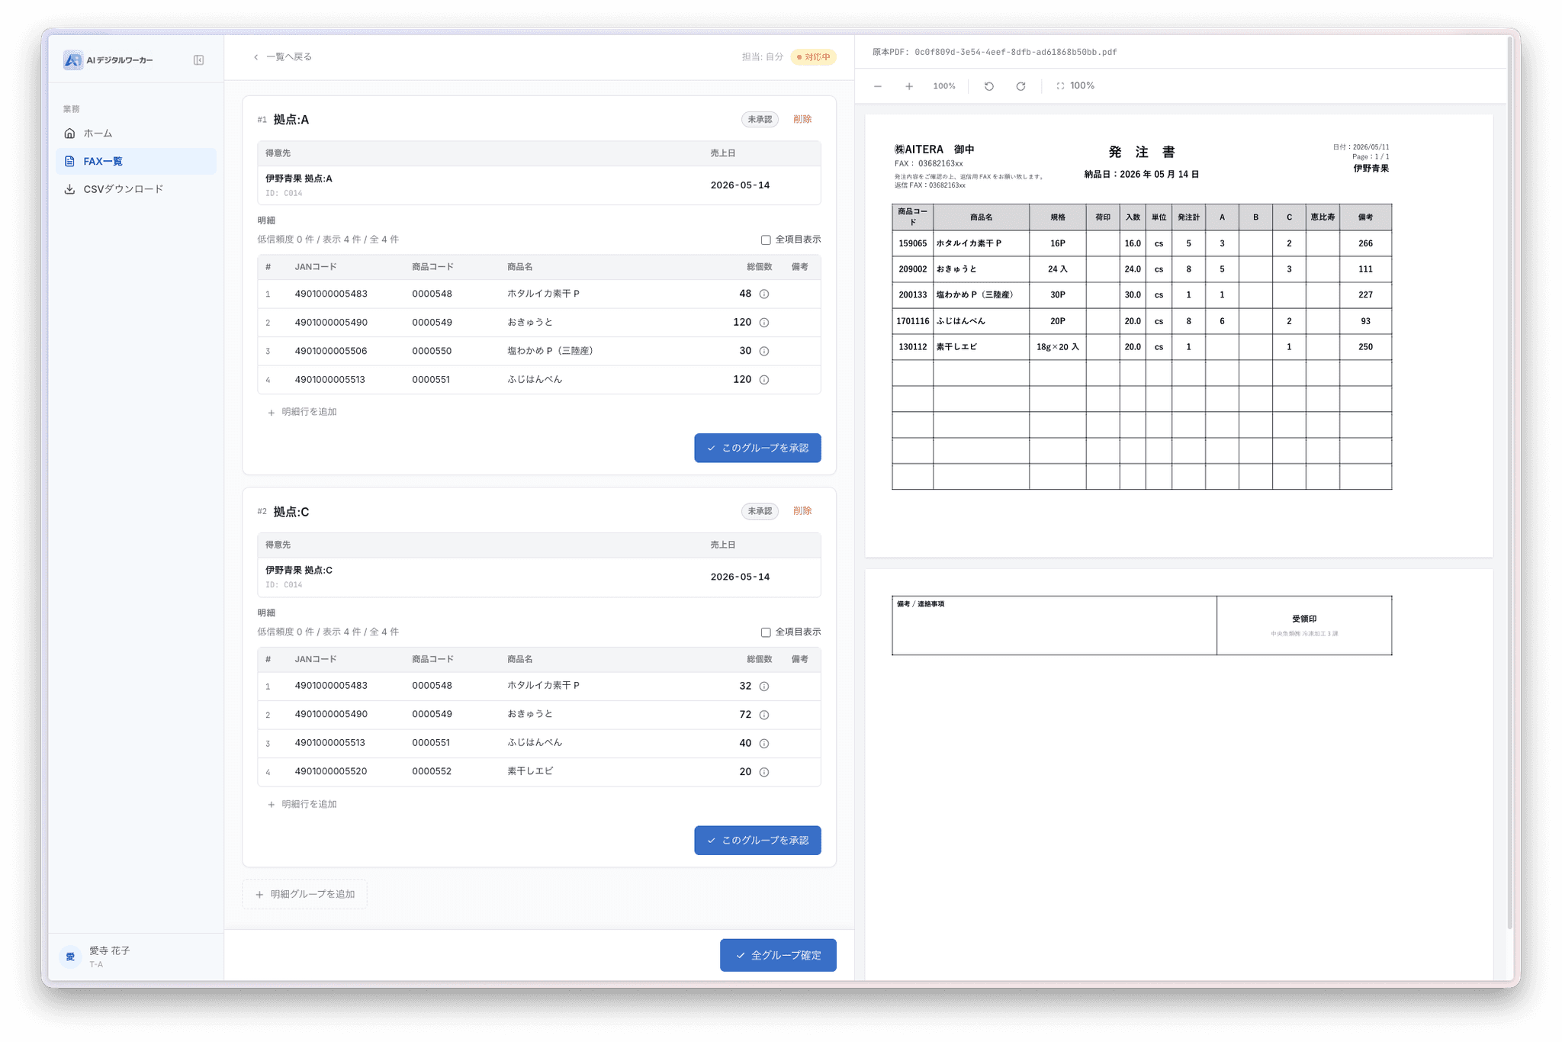This screenshot has width=1562, height=1042.
Task: Zoom in the PDF viewer
Action: tap(909, 86)
